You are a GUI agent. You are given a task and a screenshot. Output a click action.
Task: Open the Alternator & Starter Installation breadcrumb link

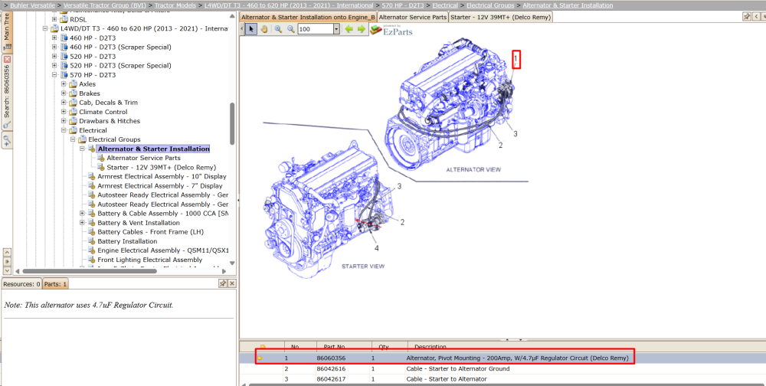[568, 5]
